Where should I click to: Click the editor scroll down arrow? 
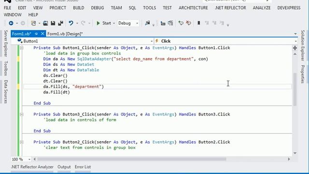tap(295, 153)
